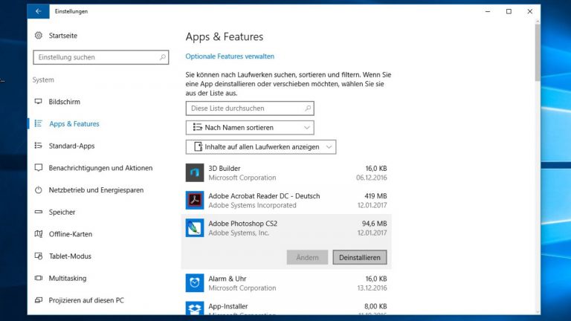This screenshot has width=571, height=321.
Task: Expand Inhalte auf allen Laufwerken anzeigen dropdown
Action: (260, 147)
